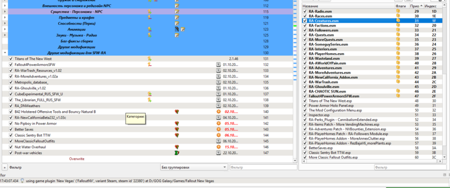450x188 pixels.
Task: Click the heart icon on Nut Water Overhaul row
Action: click(x=177, y=147)
